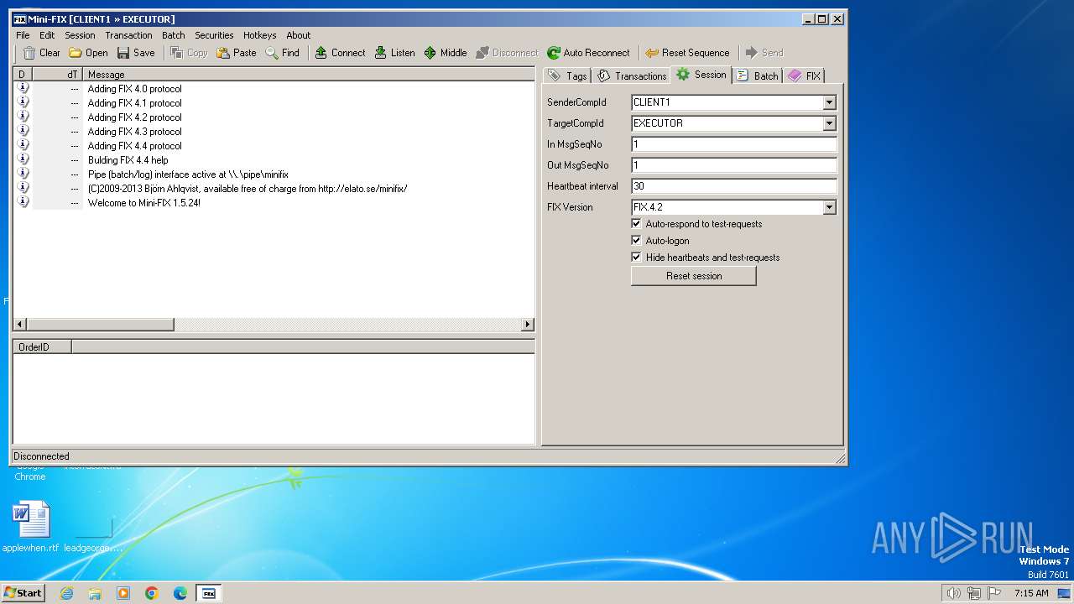The width and height of the screenshot is (1074, 604).
Task: Toggle the Auto-logon checkbox
Action: tap(636, 241)
